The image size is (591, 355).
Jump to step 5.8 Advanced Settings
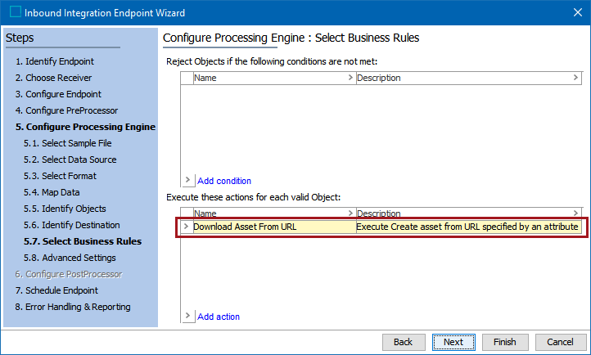70,258
